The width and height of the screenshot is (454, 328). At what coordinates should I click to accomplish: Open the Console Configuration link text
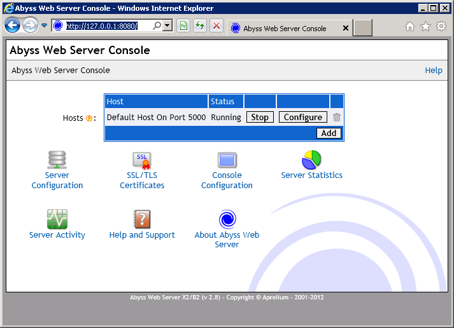tap(227, 181)
